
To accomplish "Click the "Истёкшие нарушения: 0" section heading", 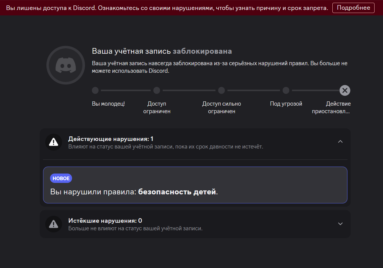I will [x=105, y=221].
